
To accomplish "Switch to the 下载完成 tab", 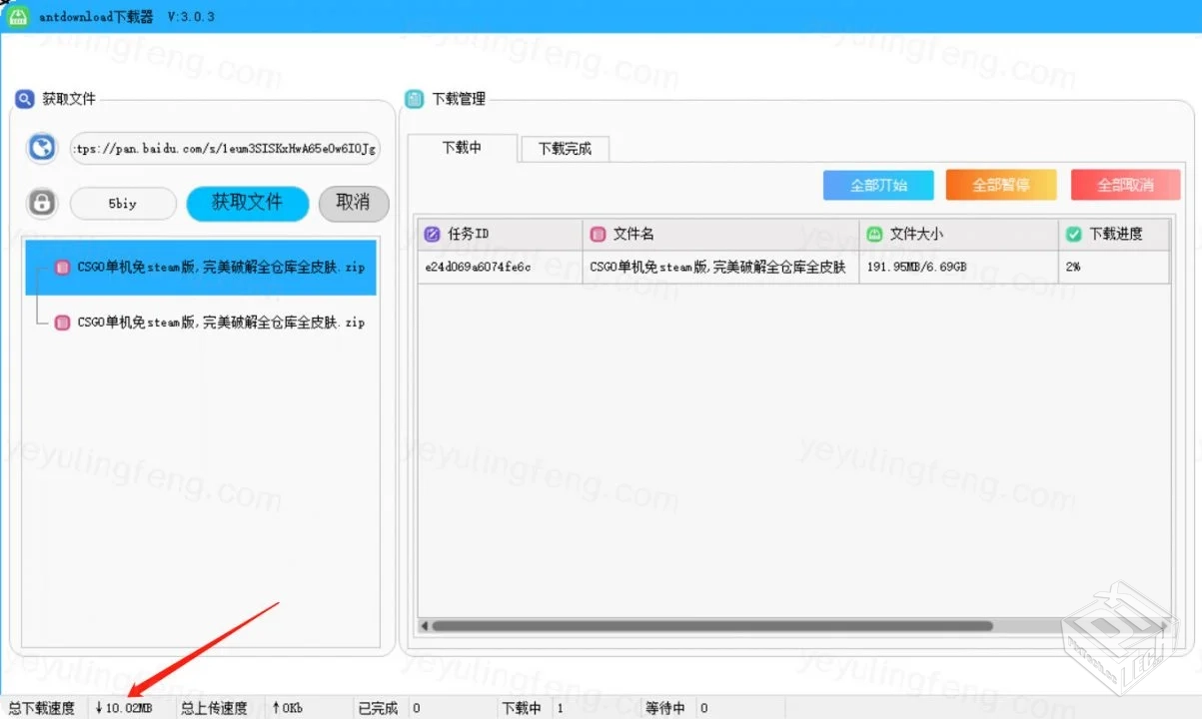I will coord(565,148).
